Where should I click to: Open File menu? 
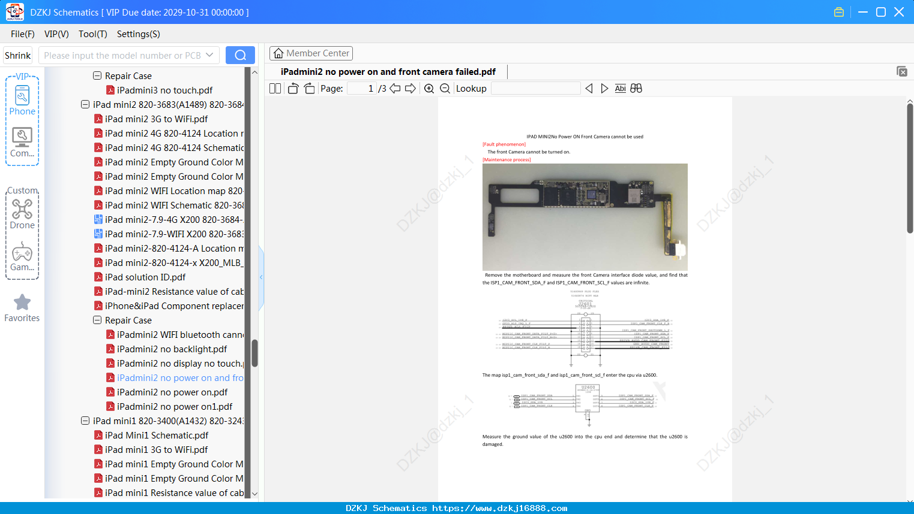[x=23, y=34]
